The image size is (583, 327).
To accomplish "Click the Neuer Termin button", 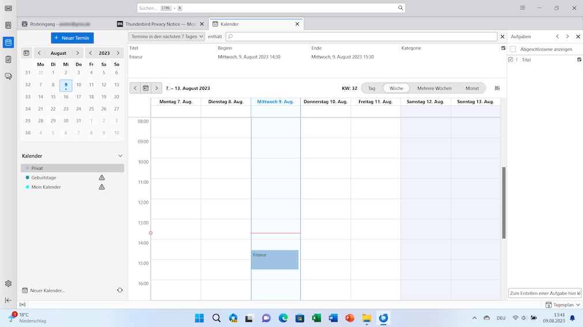I will (72, 38).
